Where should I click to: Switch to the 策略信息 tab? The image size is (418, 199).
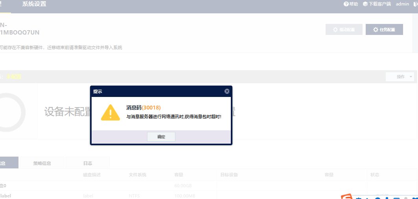42,163
